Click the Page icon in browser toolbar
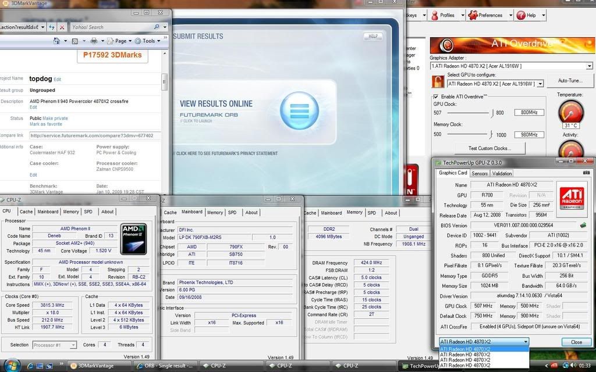 click(x=111, y=41)
